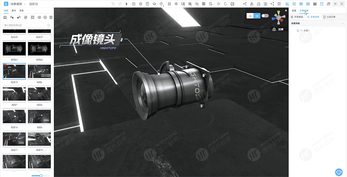Click the app logo beside 场景编辑
This screenshot has width=347, height=177.
6,4
